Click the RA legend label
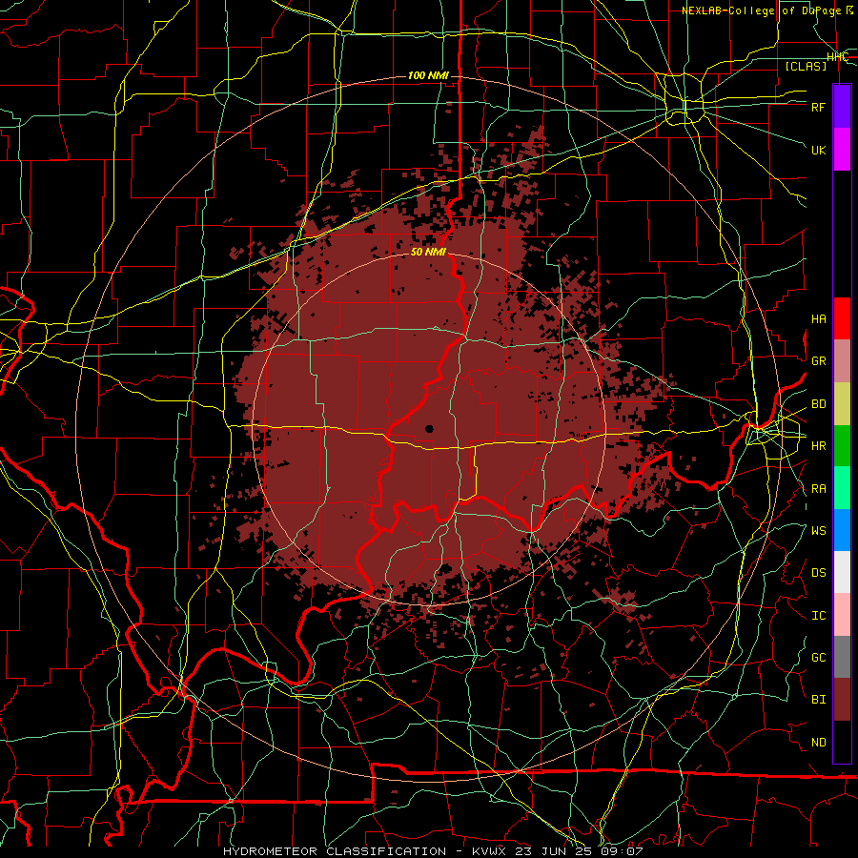 [x=818, y=489]
